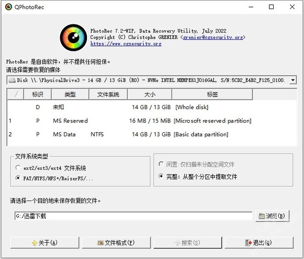The image size is (304, 259).
Task: Sort by the 大小 column header
Action: (x=150, y=94)
